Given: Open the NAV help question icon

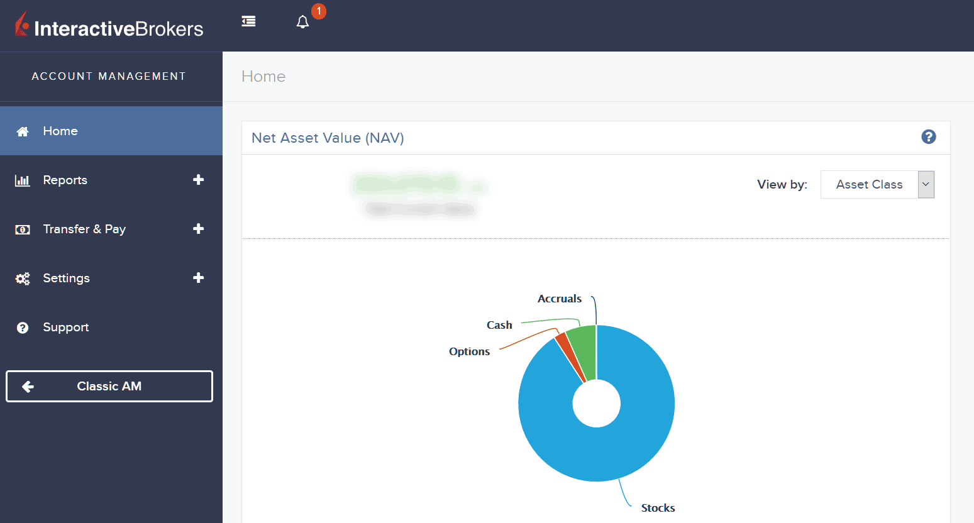Looking at the screenshot, I should (929, 136).
